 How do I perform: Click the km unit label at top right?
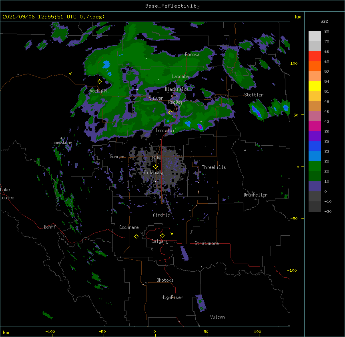pos(298,17)
